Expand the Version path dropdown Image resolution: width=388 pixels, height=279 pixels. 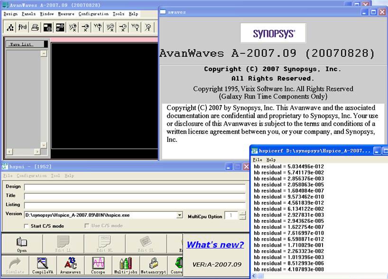180,215
